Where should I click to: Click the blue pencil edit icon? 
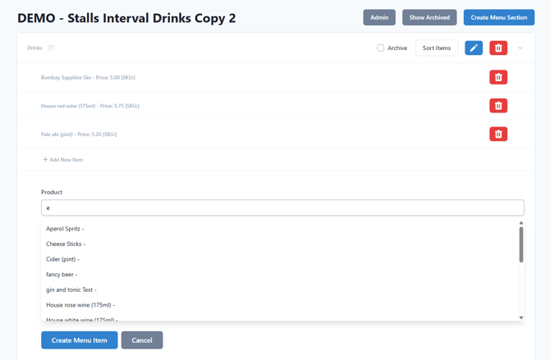coord(474,48)
